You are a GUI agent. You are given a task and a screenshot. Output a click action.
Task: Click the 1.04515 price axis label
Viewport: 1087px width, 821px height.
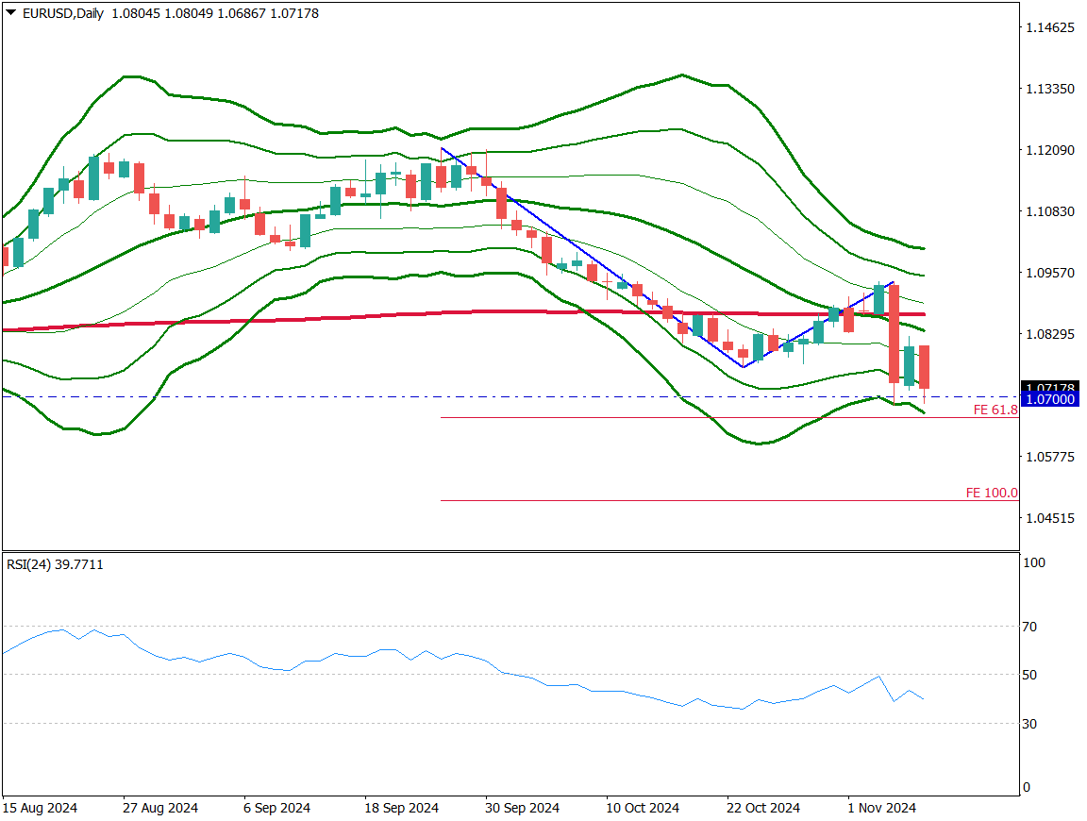(x=1049, y=518)
